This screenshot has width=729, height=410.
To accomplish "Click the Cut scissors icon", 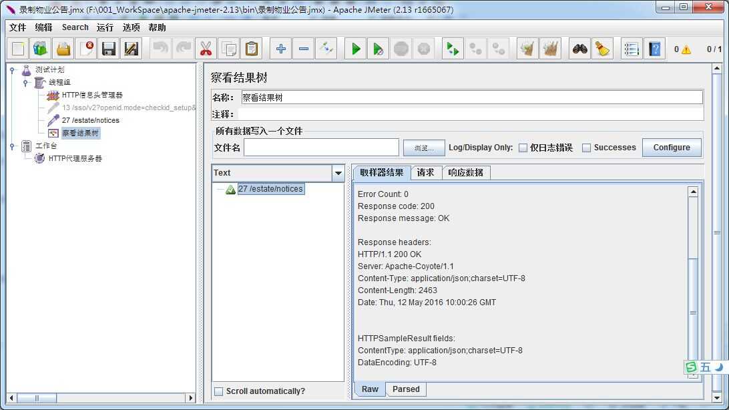I will [x=206, y=49].
